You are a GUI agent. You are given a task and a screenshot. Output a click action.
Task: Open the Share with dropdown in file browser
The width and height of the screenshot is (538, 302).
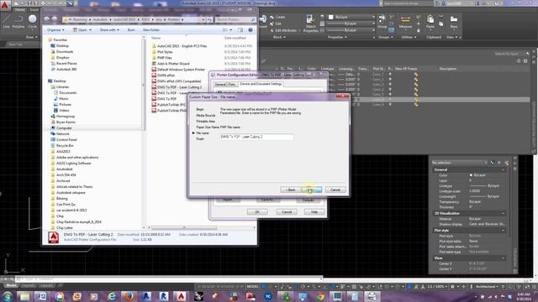pyautogui.click(x=109, y=30)
